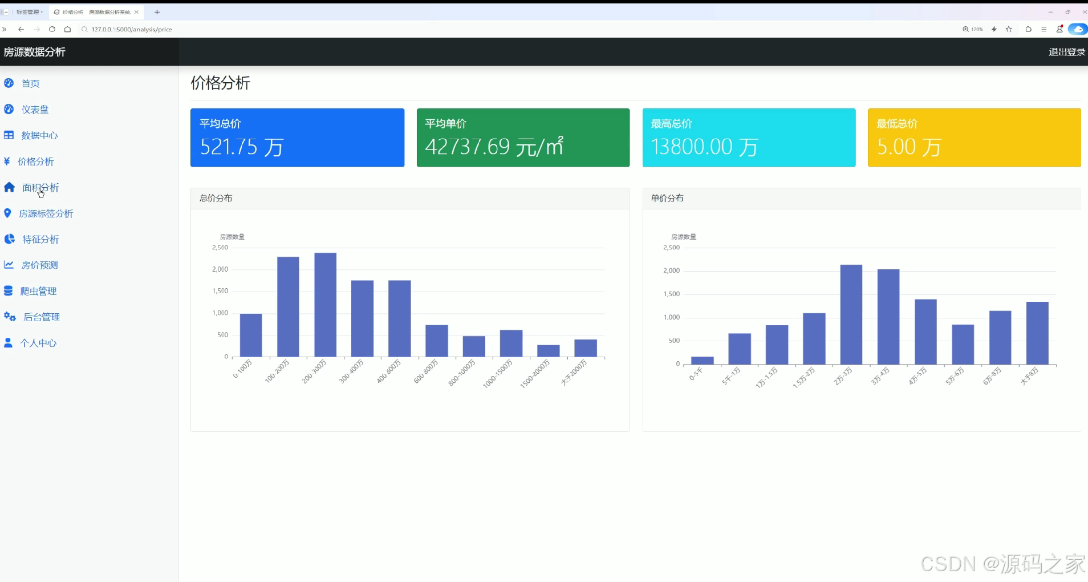Click the lightning bolt icon in address bar
Screen dimensions: 1088x582
point(994,29)
